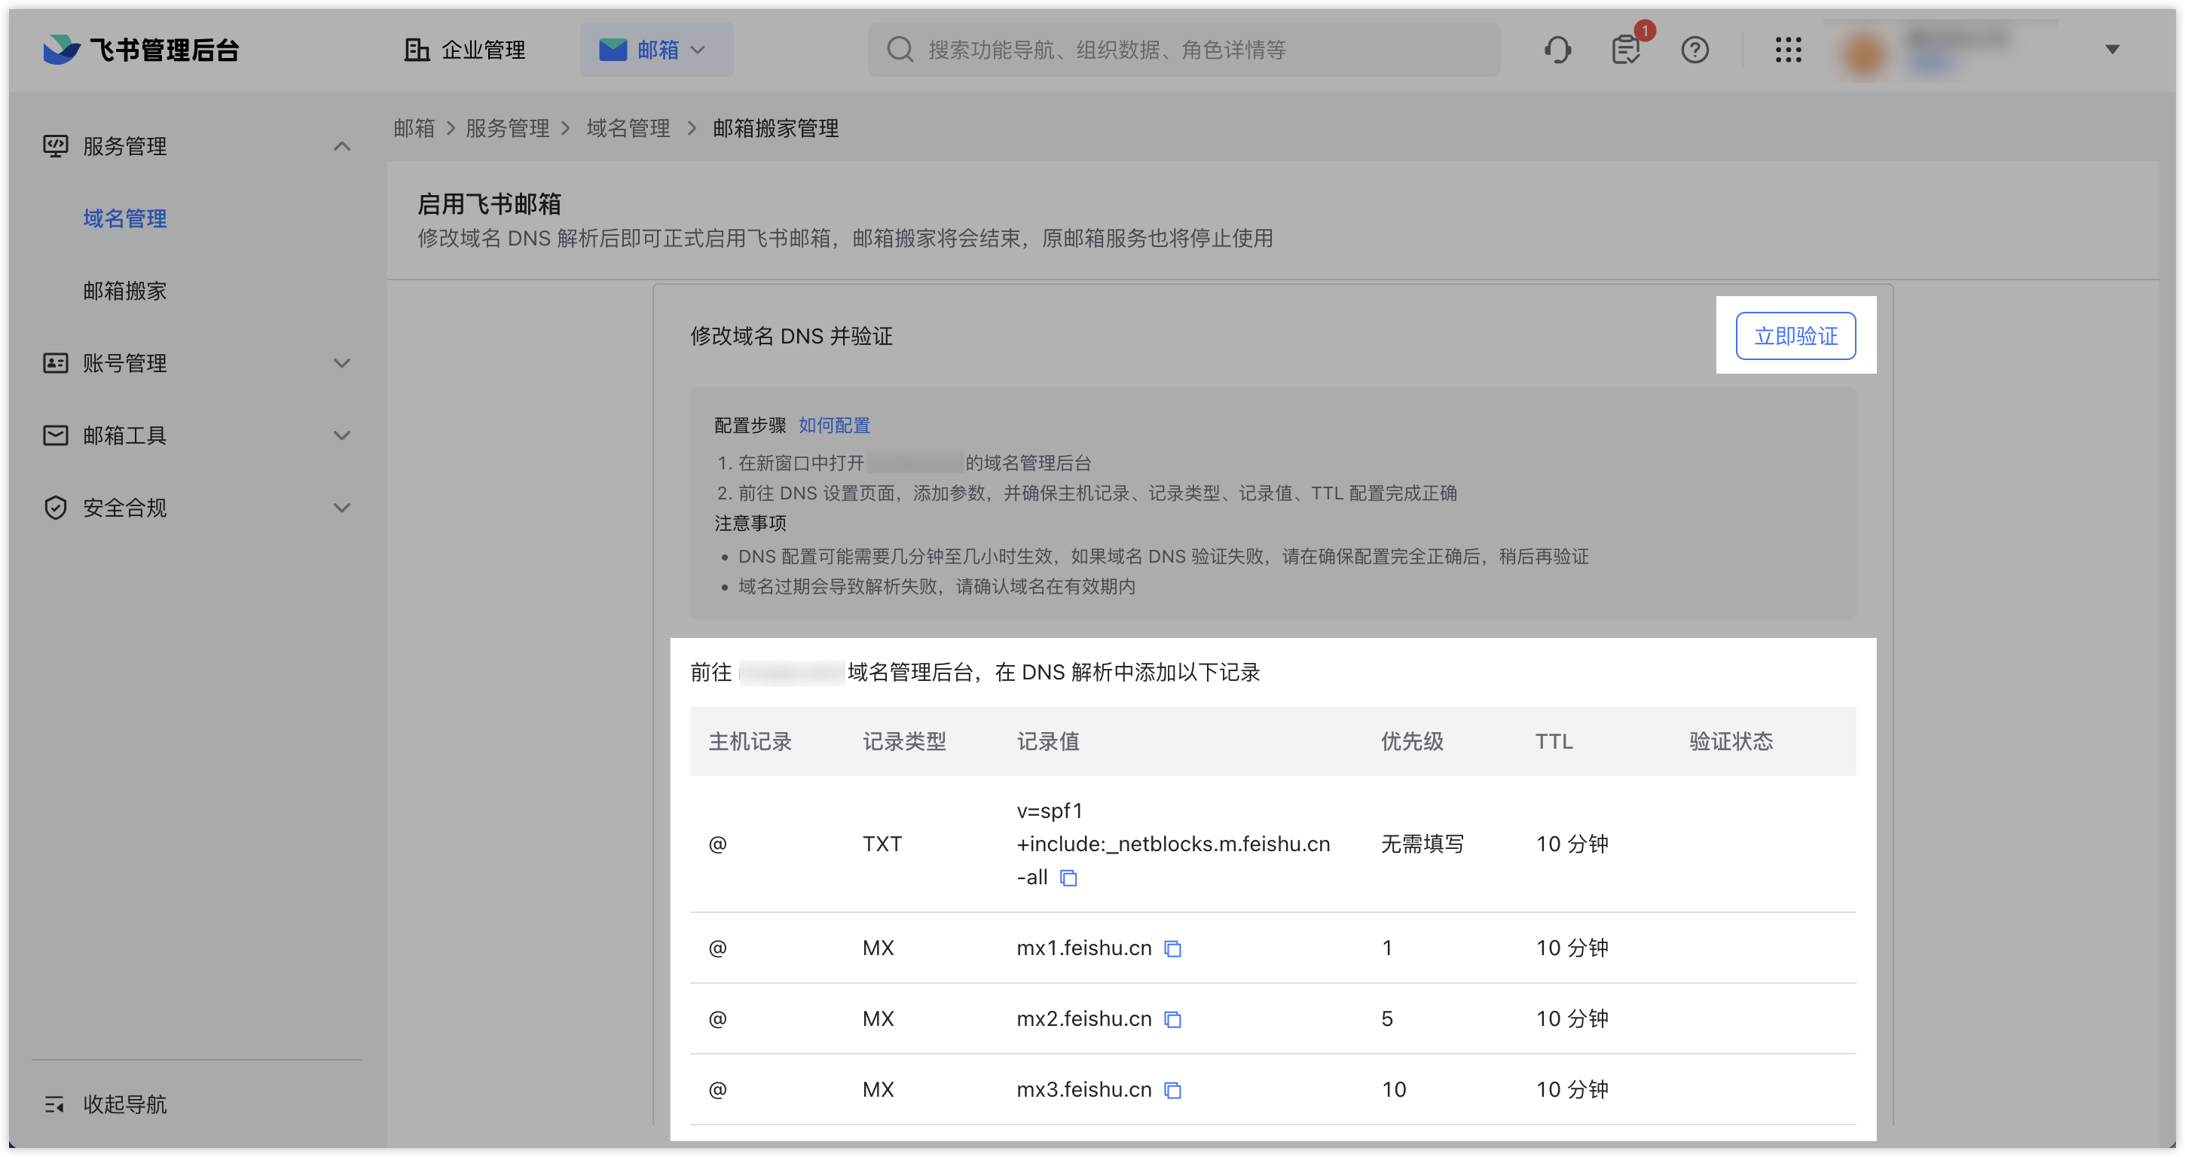
Task: Click the 邮箱 mail icon in top bar
Action: pyautogui.click(x=613, y=50)
